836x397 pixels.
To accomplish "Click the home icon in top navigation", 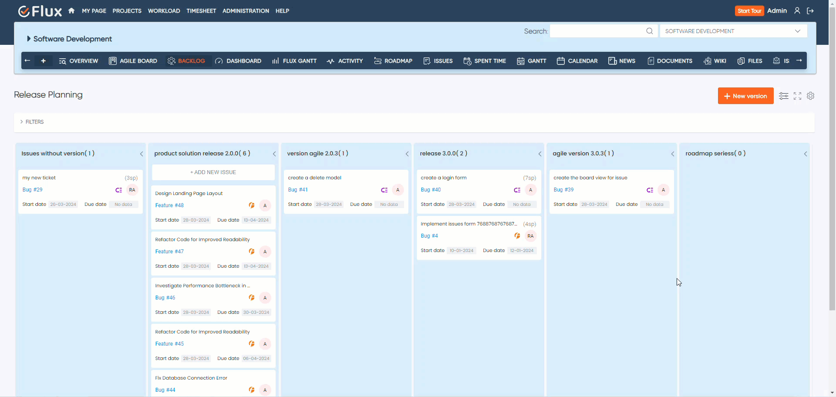I will tap(71, 11).
